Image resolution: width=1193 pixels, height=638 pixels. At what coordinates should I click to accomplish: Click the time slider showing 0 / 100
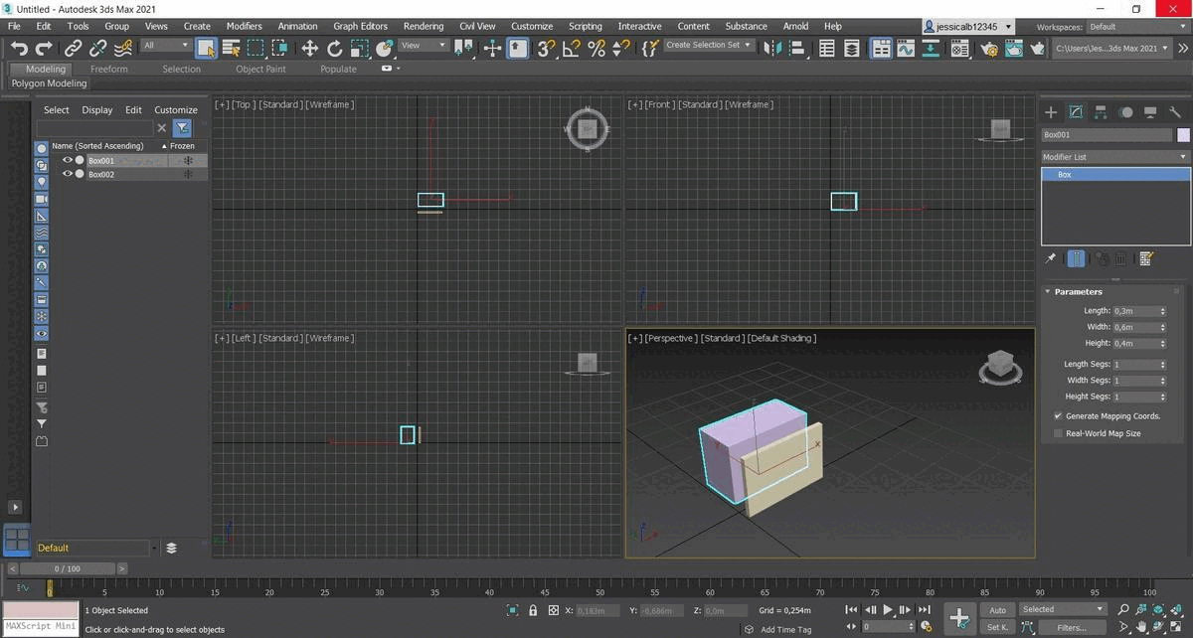point(68,568)
